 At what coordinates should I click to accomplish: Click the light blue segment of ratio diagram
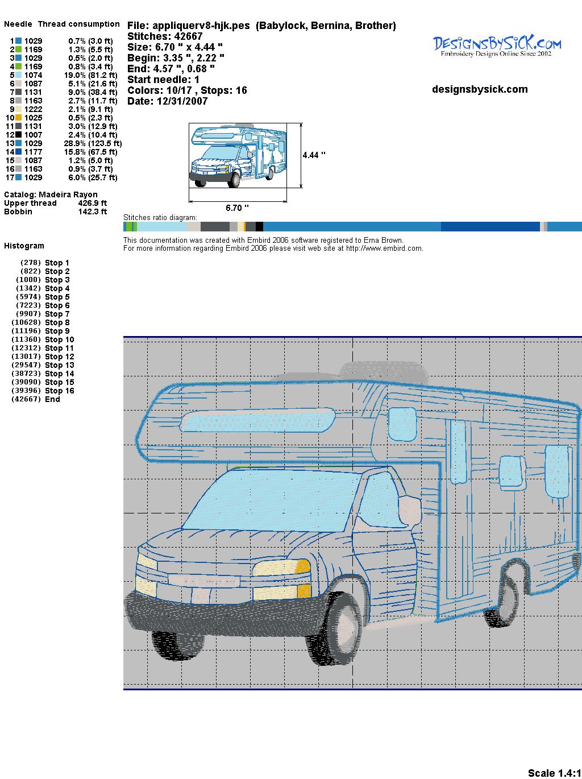tap(162, 227)
